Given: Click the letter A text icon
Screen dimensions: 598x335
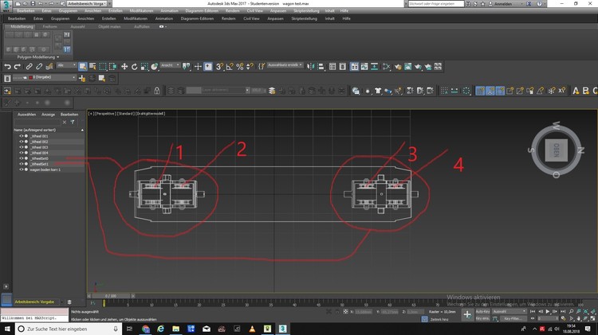Looking at the screenshot, I should (576, 91).
